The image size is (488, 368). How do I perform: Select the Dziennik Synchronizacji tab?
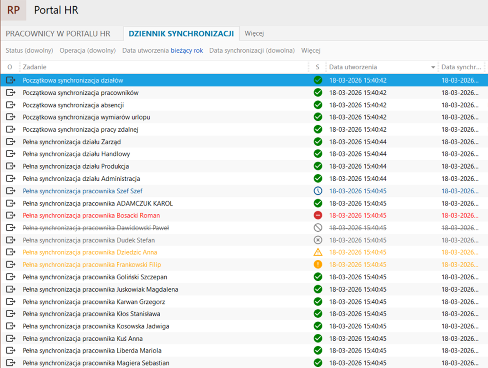(x=181, y=34)
